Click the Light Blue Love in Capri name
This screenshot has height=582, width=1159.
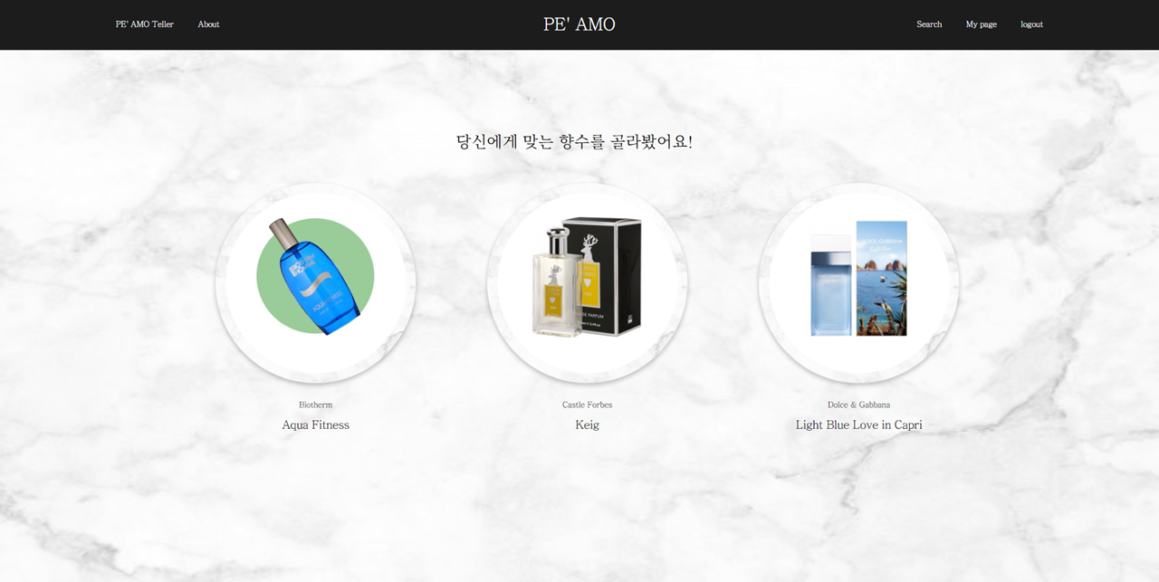[x=858, y=425]
